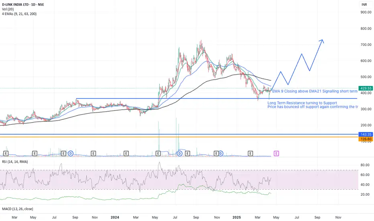Open the purple upcoming earnings E marker

276,153
